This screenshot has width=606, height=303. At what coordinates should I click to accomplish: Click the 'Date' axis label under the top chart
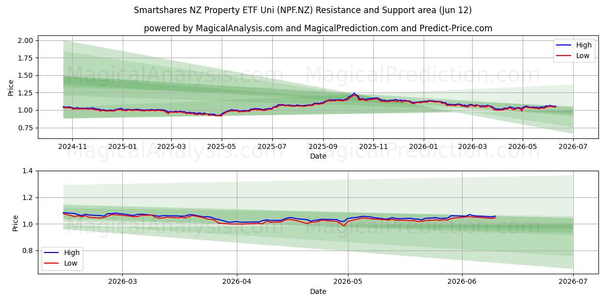tap(318, 156)
